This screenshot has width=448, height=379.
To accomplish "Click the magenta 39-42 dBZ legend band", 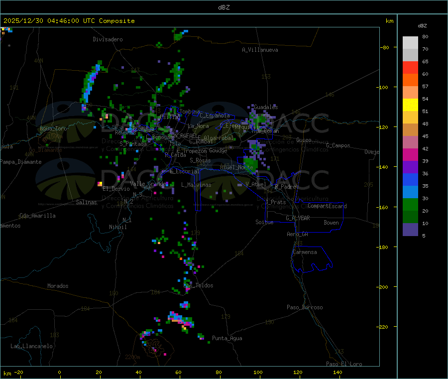I will click(x=410, y=154).
